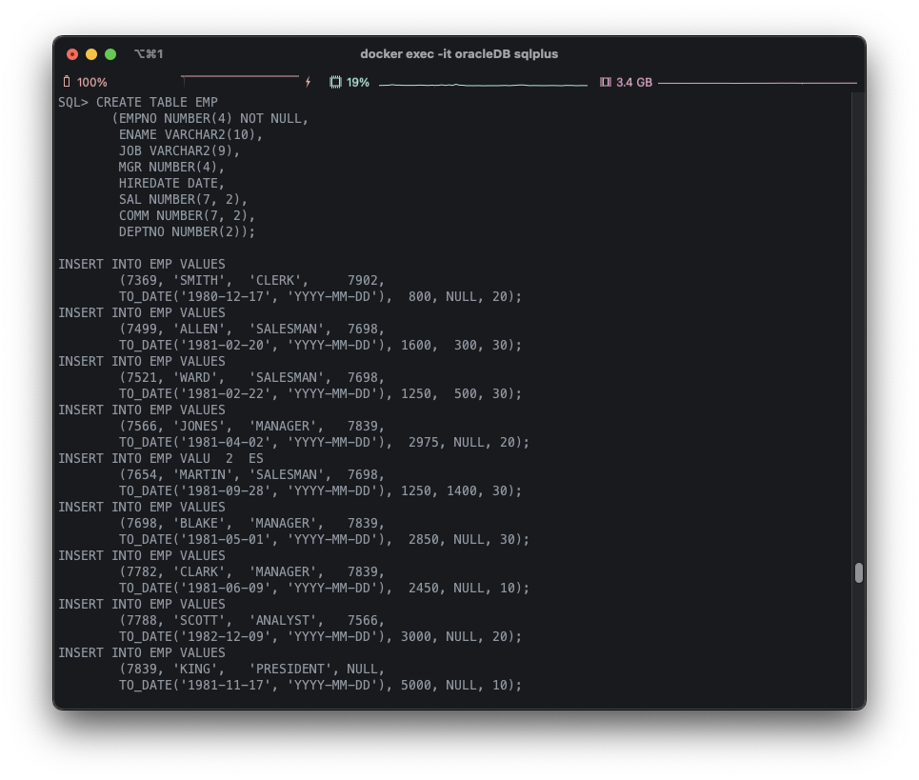Click the CPU chip icon
This screenshot has height=780, width=919.
335,82
